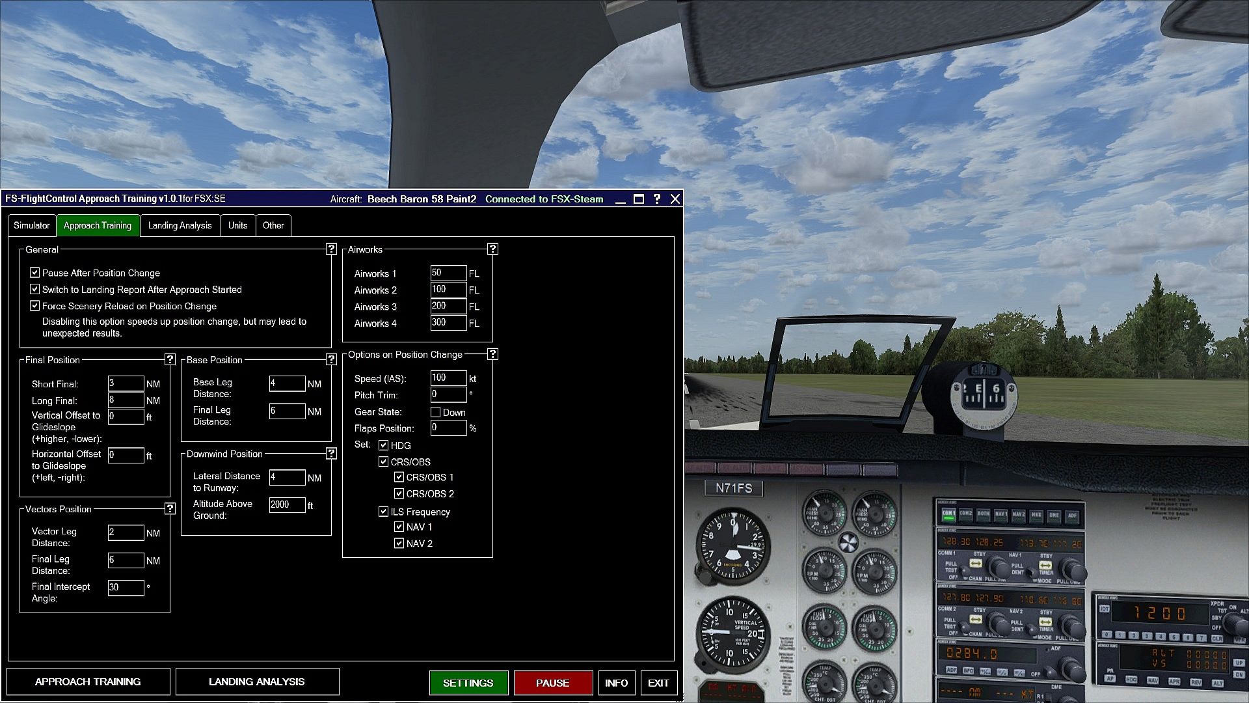Toggle the Gear State Down checkbox
The image size is (1249, 703).
[436, 412]
